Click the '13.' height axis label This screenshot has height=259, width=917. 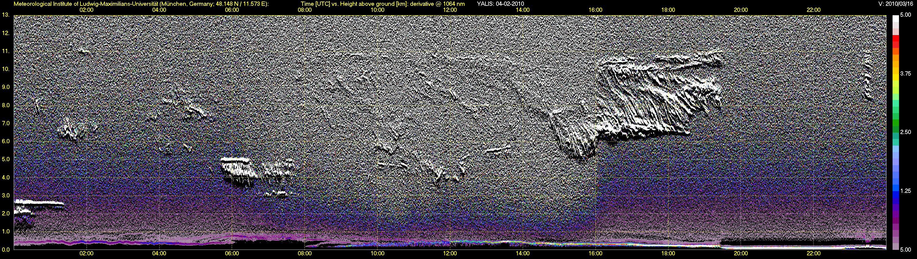pyautogui.click(x=6, y=15)
